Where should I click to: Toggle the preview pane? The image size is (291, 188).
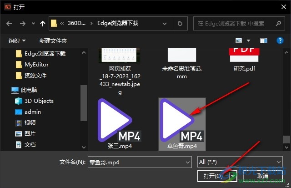click(x=264, y=41)
